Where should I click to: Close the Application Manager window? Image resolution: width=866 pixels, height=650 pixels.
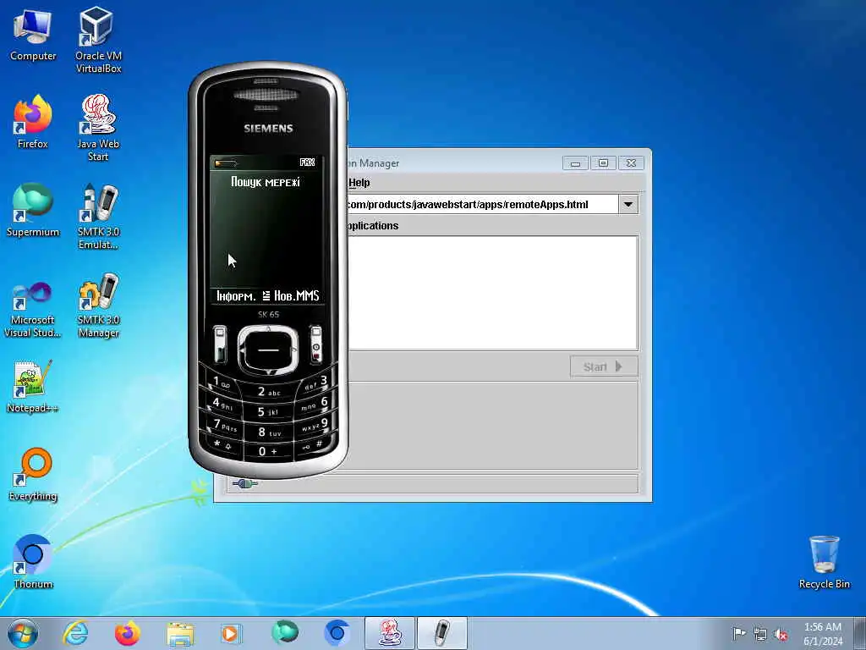631,163
